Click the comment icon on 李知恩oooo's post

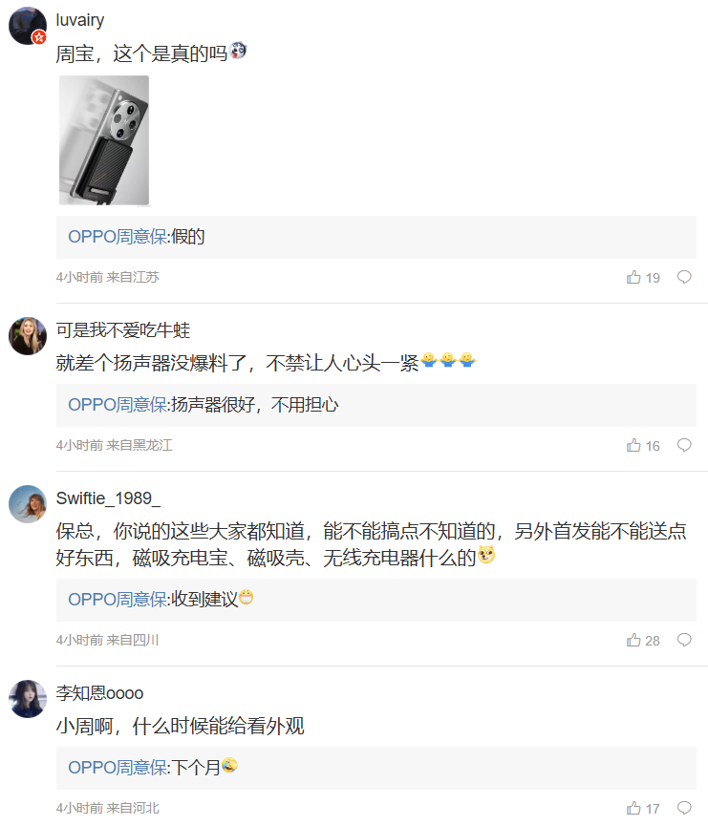coord(684,809)
